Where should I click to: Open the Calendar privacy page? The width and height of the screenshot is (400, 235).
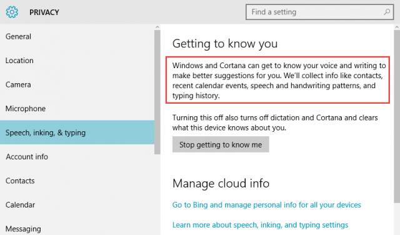(x=77, y=204)
